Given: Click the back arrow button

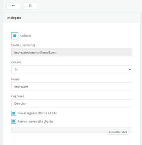Looking at the screenshot, I should (13, 6).
